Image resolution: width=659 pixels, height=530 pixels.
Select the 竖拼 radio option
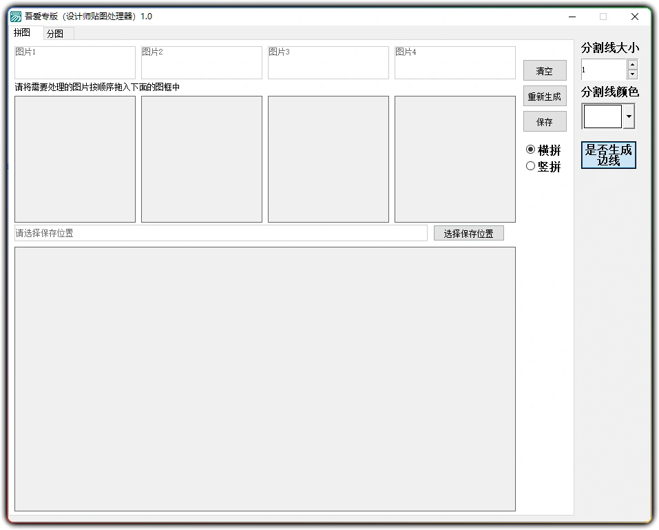530,165
